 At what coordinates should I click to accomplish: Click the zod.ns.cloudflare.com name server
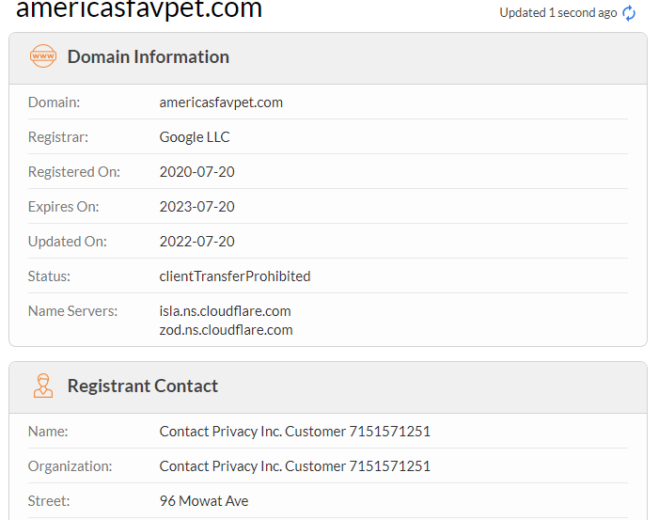tap(227, 330)
